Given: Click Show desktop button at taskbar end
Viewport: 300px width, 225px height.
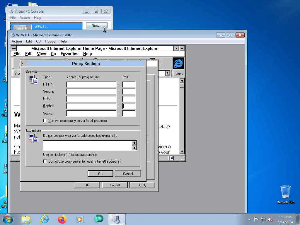Looking at the screenshot, I should tap(298, 219).
